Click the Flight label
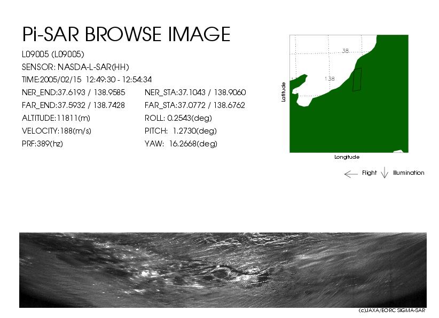Image resolution: width=439 pixels, height=318 pixels. [369, 173]
